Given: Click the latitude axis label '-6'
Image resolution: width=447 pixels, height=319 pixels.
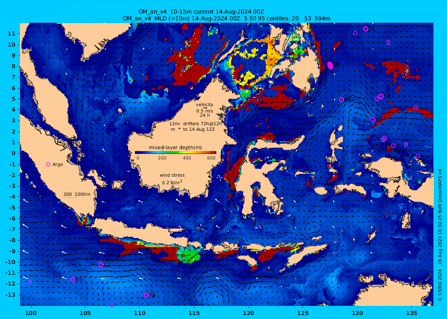Looking at the screenshot, I should (x=12, y=219).
